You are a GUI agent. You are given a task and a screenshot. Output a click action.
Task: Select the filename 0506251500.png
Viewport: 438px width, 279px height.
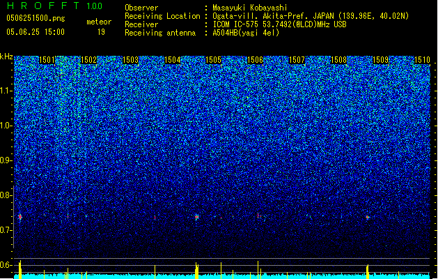point(36,18)
